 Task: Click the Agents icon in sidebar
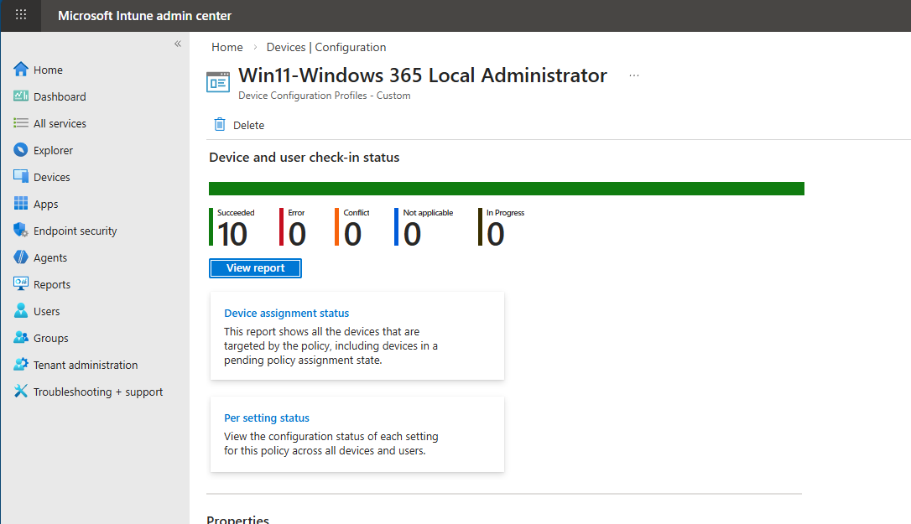click(x=21, y=257)
